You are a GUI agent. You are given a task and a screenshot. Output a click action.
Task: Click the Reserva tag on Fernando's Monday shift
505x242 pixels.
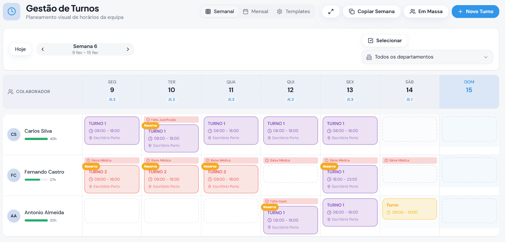coord(91,167)
